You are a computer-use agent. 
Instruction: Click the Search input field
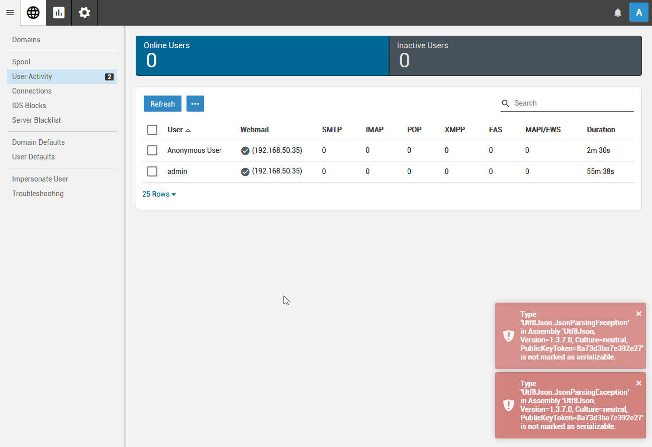coord(573,103)
